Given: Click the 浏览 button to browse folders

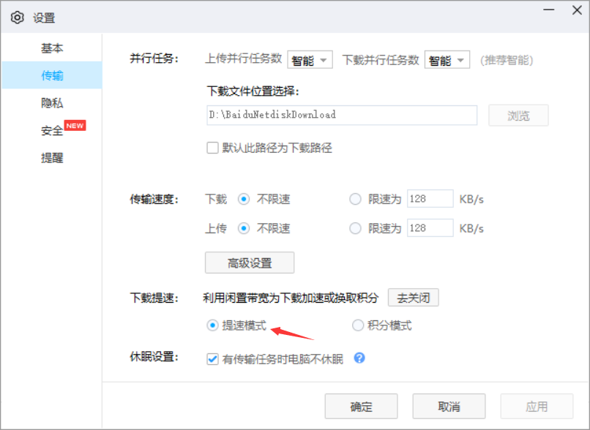Looking at the screenshot, I should 518,115.
